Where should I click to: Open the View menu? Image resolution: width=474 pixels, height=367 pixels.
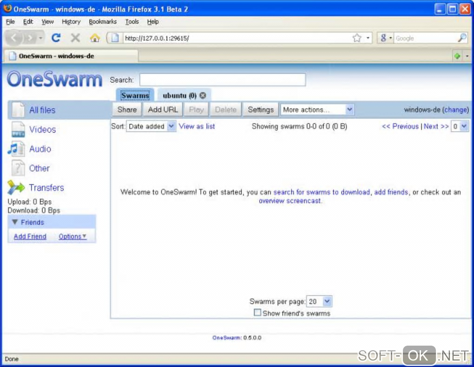click(47, 22)
